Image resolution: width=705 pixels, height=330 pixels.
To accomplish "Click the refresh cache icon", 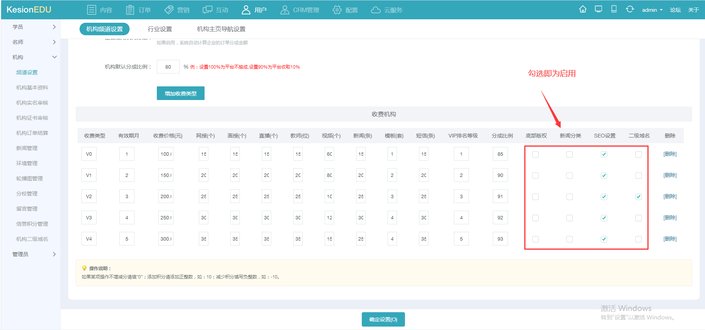I will tap(630, 9).
